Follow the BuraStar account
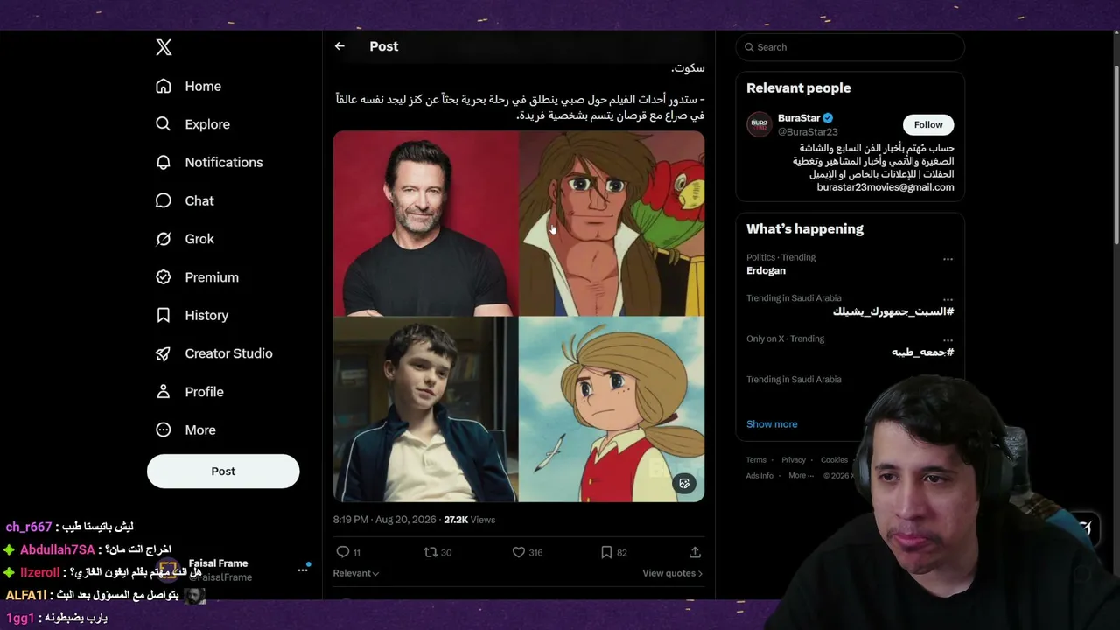Image resolution: width=1120 pixels, height=630 pixels. tap(928, 124)
